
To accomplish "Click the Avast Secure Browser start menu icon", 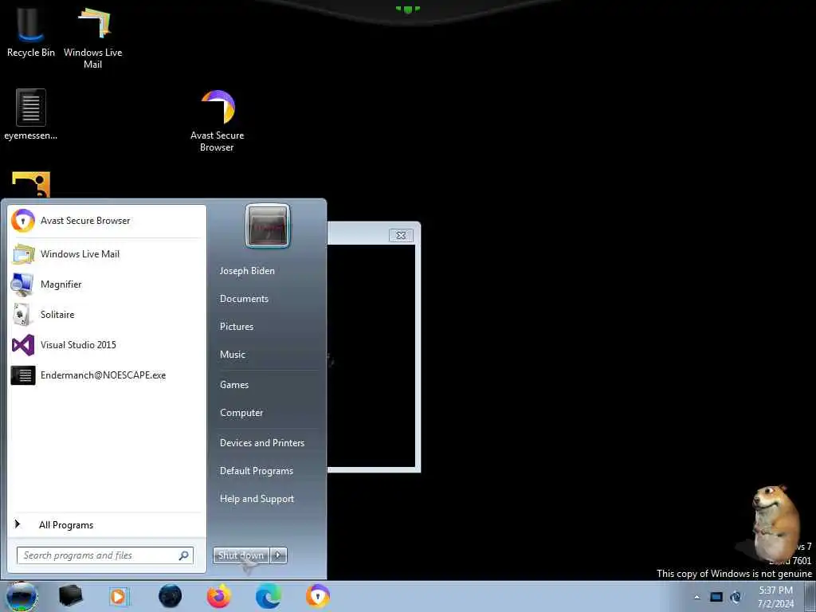I will pyautogui.click(x=23, y=221).
